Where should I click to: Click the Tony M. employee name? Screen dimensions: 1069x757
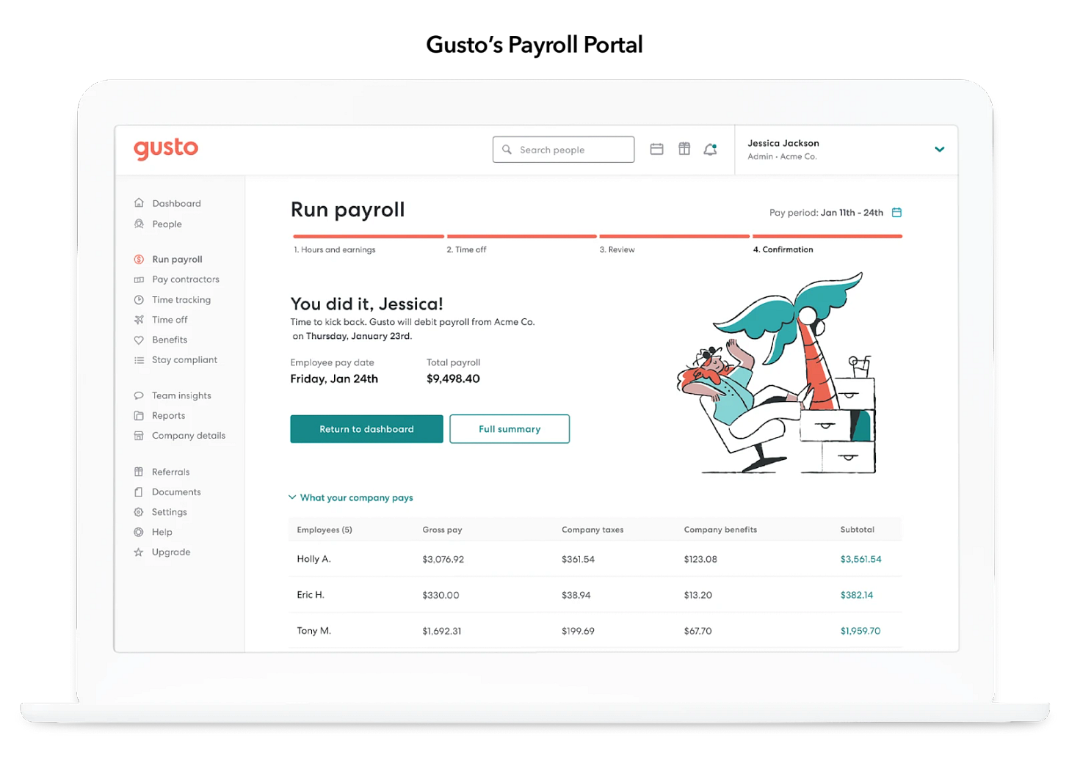click(314, 631)
